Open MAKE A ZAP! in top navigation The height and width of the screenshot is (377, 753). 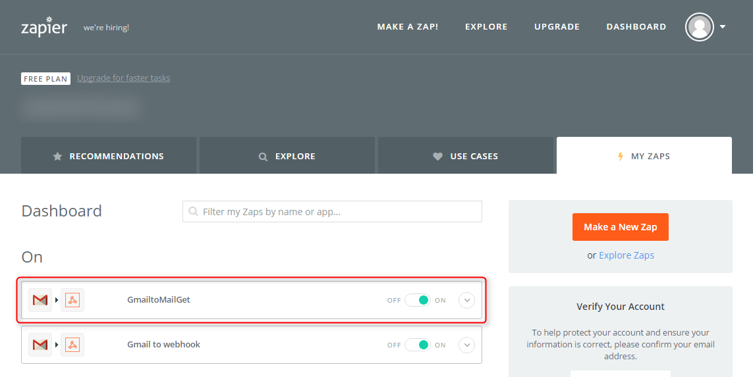coord(408,27)
